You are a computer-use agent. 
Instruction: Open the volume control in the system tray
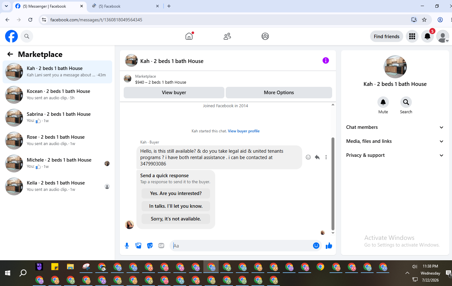point(415,267)
